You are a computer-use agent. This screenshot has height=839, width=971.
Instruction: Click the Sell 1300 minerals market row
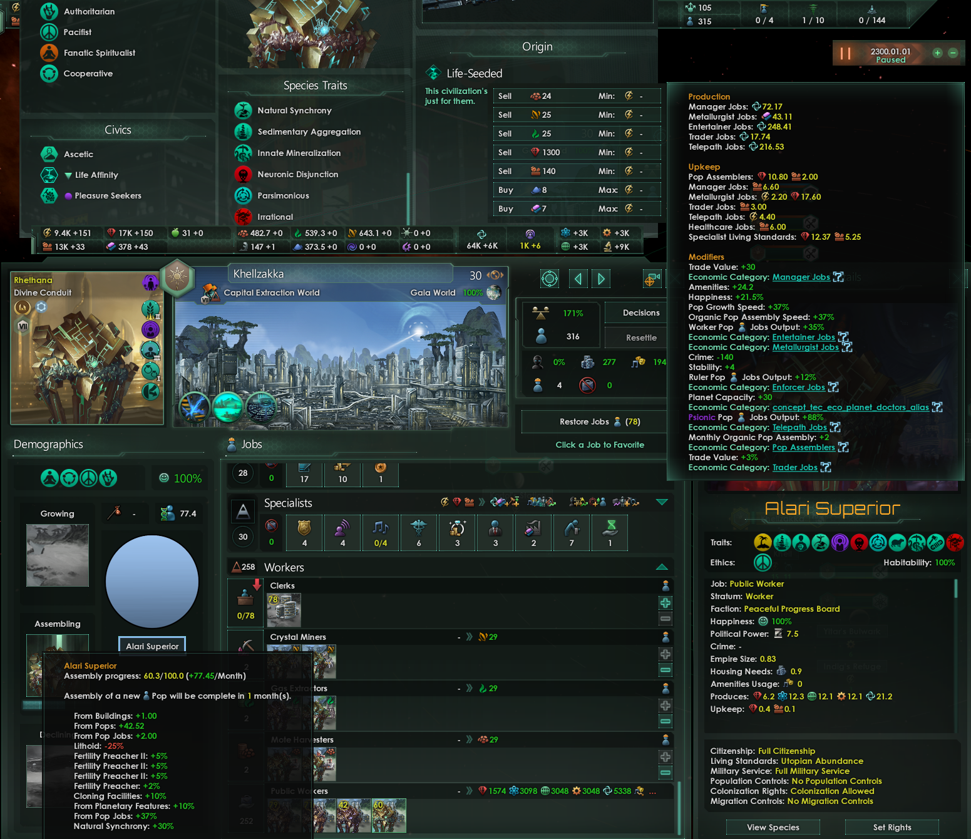577,152
